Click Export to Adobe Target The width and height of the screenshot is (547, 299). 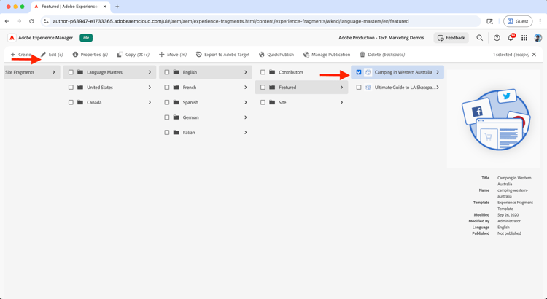222,55
